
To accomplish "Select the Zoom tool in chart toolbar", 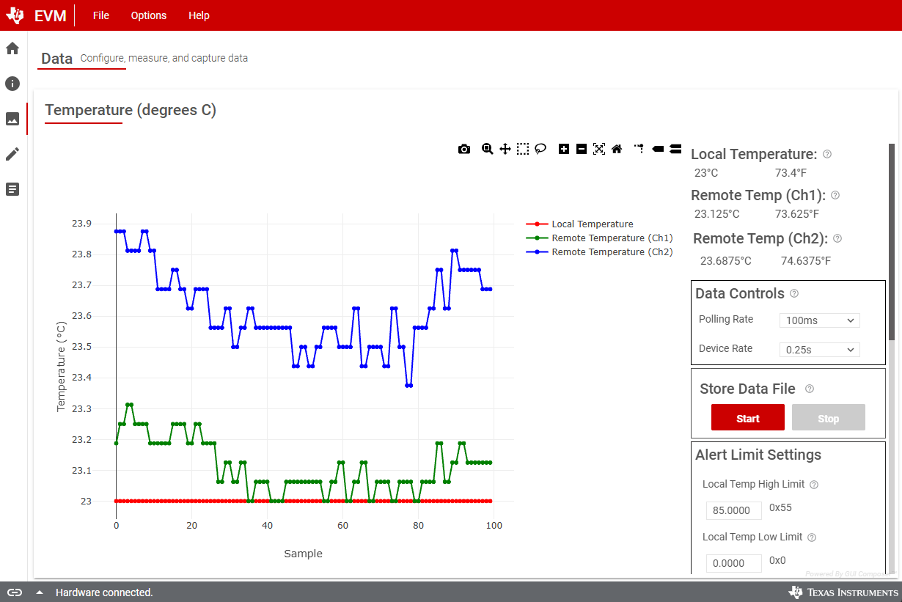I will 487,149.
